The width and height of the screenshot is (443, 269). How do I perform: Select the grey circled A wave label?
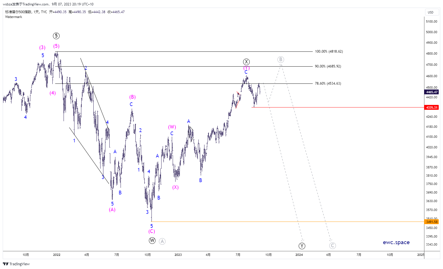[162, 241]
